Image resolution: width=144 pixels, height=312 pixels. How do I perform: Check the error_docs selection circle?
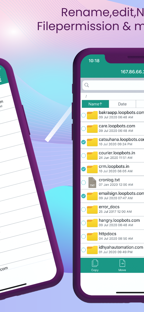83,209
